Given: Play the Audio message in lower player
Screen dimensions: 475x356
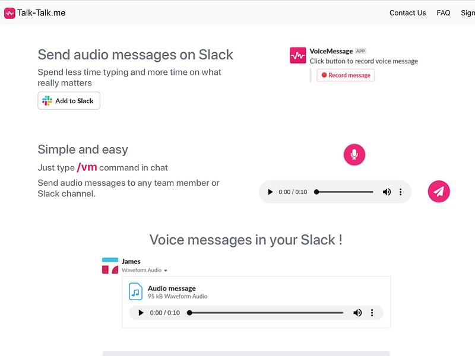Looking at the screenshot, I should point(141,313).
